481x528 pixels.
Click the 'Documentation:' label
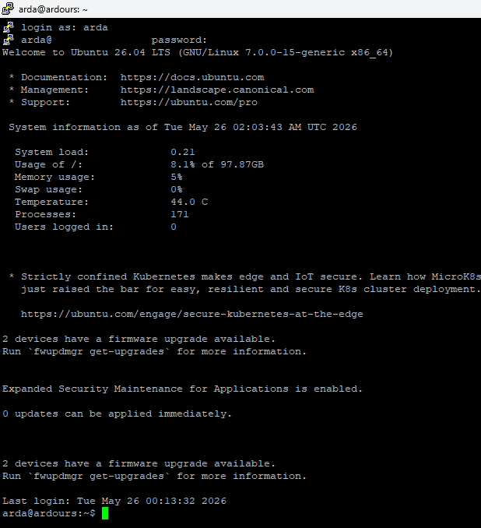(x=64, y=77)
